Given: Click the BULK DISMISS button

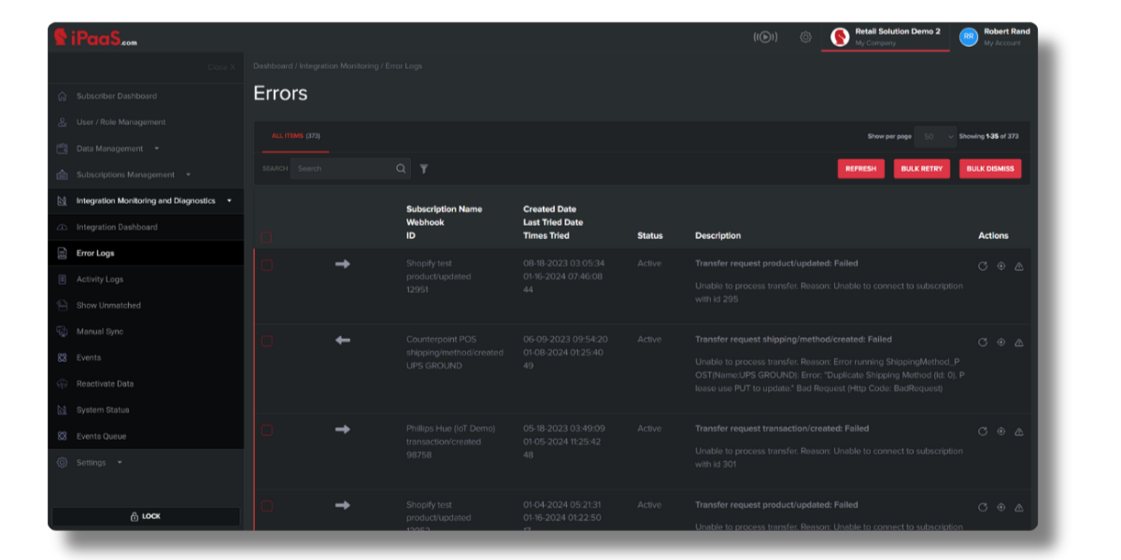Looking at the screenshot, I should tap(990, 169).
